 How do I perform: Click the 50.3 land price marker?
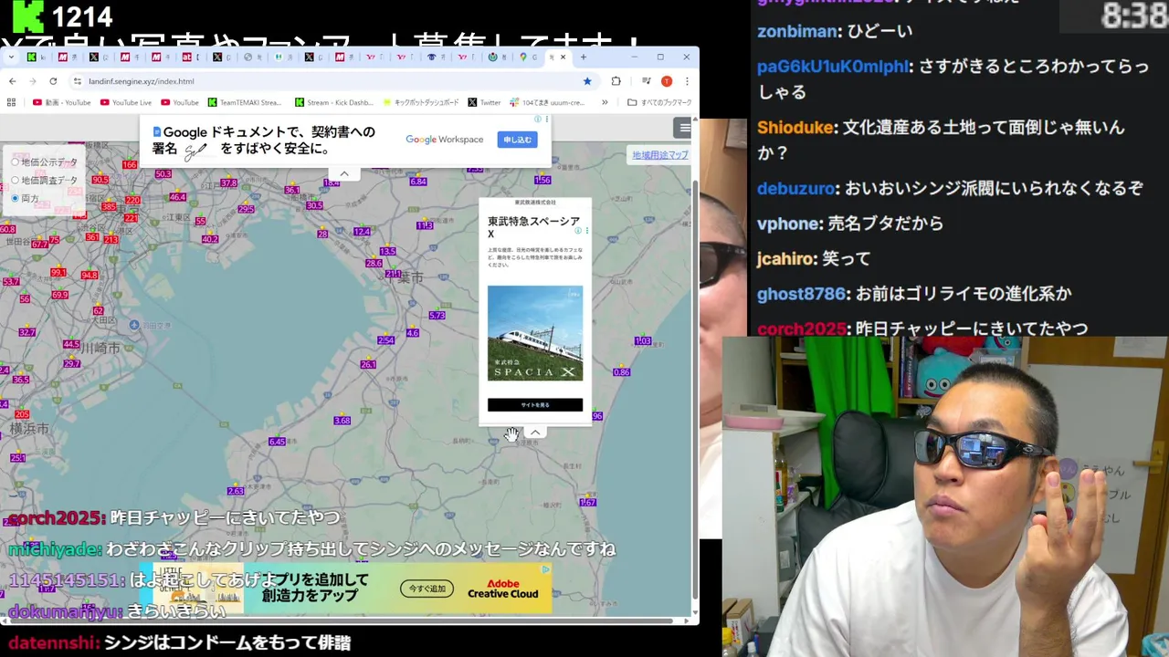[163, 173]
